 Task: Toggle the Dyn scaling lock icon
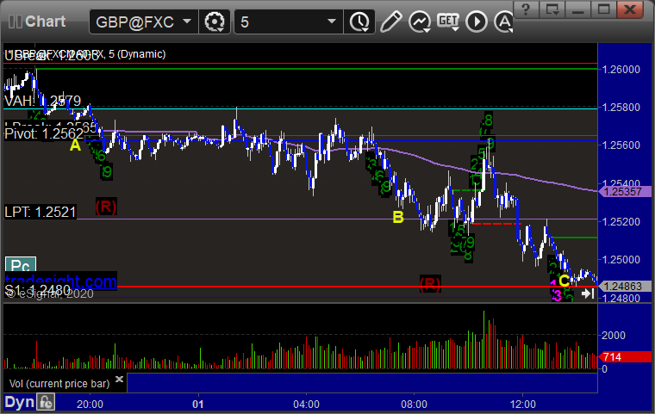click(46, 402)
